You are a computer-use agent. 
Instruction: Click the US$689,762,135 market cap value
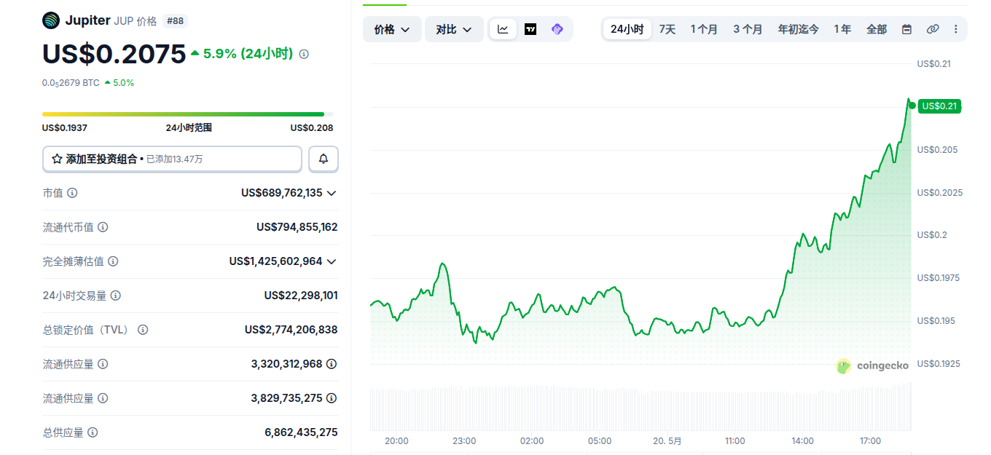point(282,193)
